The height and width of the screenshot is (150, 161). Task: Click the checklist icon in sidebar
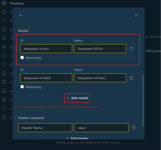coord(4,21)
